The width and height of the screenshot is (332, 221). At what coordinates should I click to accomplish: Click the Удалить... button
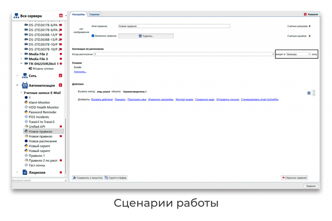tap(146, 36)
